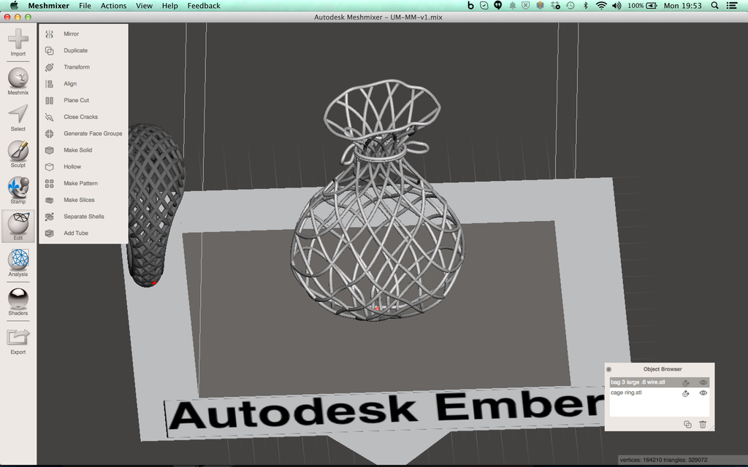Click the Plane Cut icon

tap(49, 101)
